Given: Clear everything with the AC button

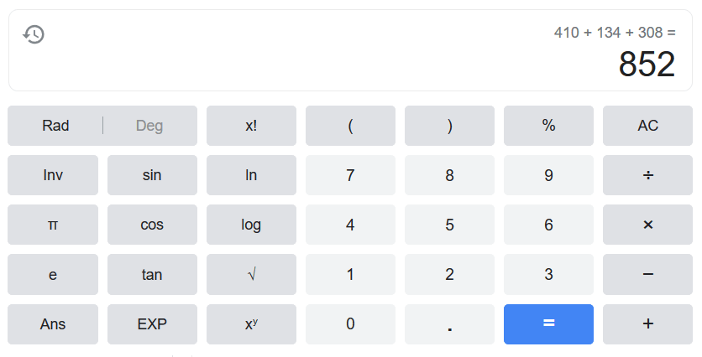Looking at the screenshot, I should pos(647,126).
